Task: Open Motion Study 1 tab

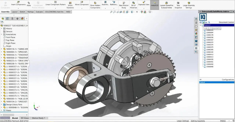Action: tap(38, 118)
